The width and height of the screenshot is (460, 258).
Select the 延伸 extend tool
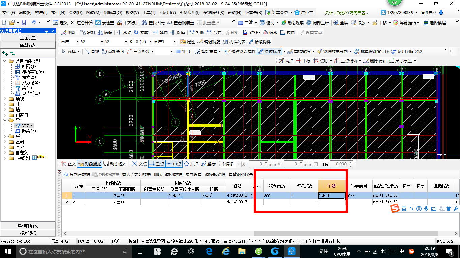point(160,33)
